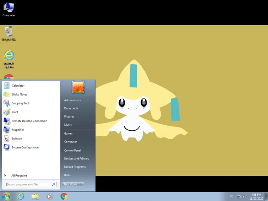
Task: Launch Windows Media Player from the taskbar
Action: pos(49,196)
